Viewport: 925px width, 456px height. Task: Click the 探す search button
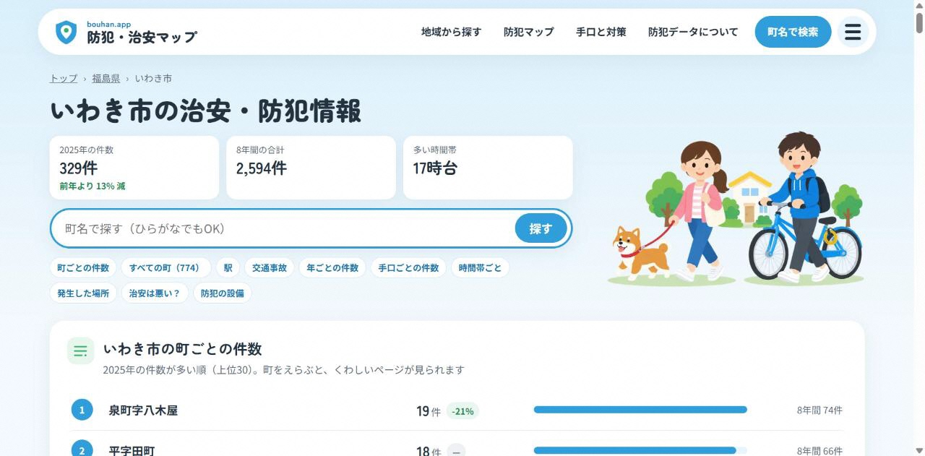click(541, 228)
